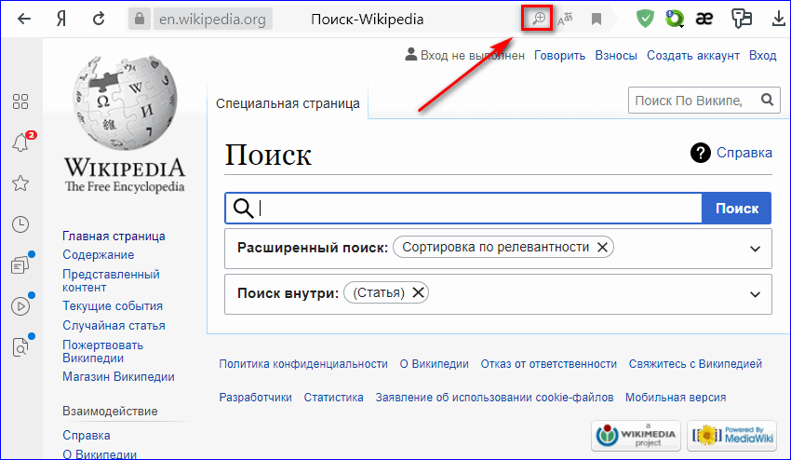Screen dimensions: 791x460
Task: Open the page search sidebar icon
Action: [x=20, y=347]
